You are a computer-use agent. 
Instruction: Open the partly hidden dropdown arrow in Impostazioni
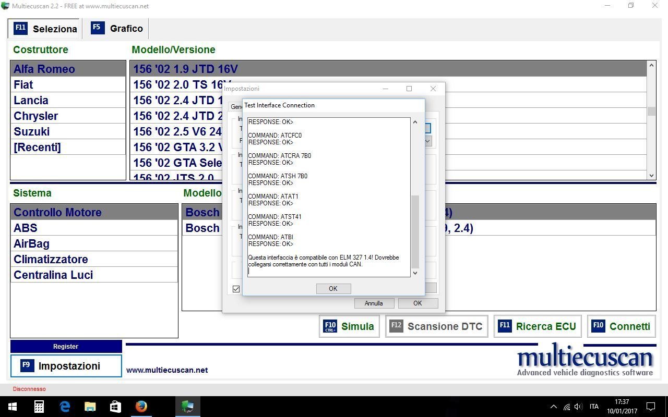click(x=428, y=141)
